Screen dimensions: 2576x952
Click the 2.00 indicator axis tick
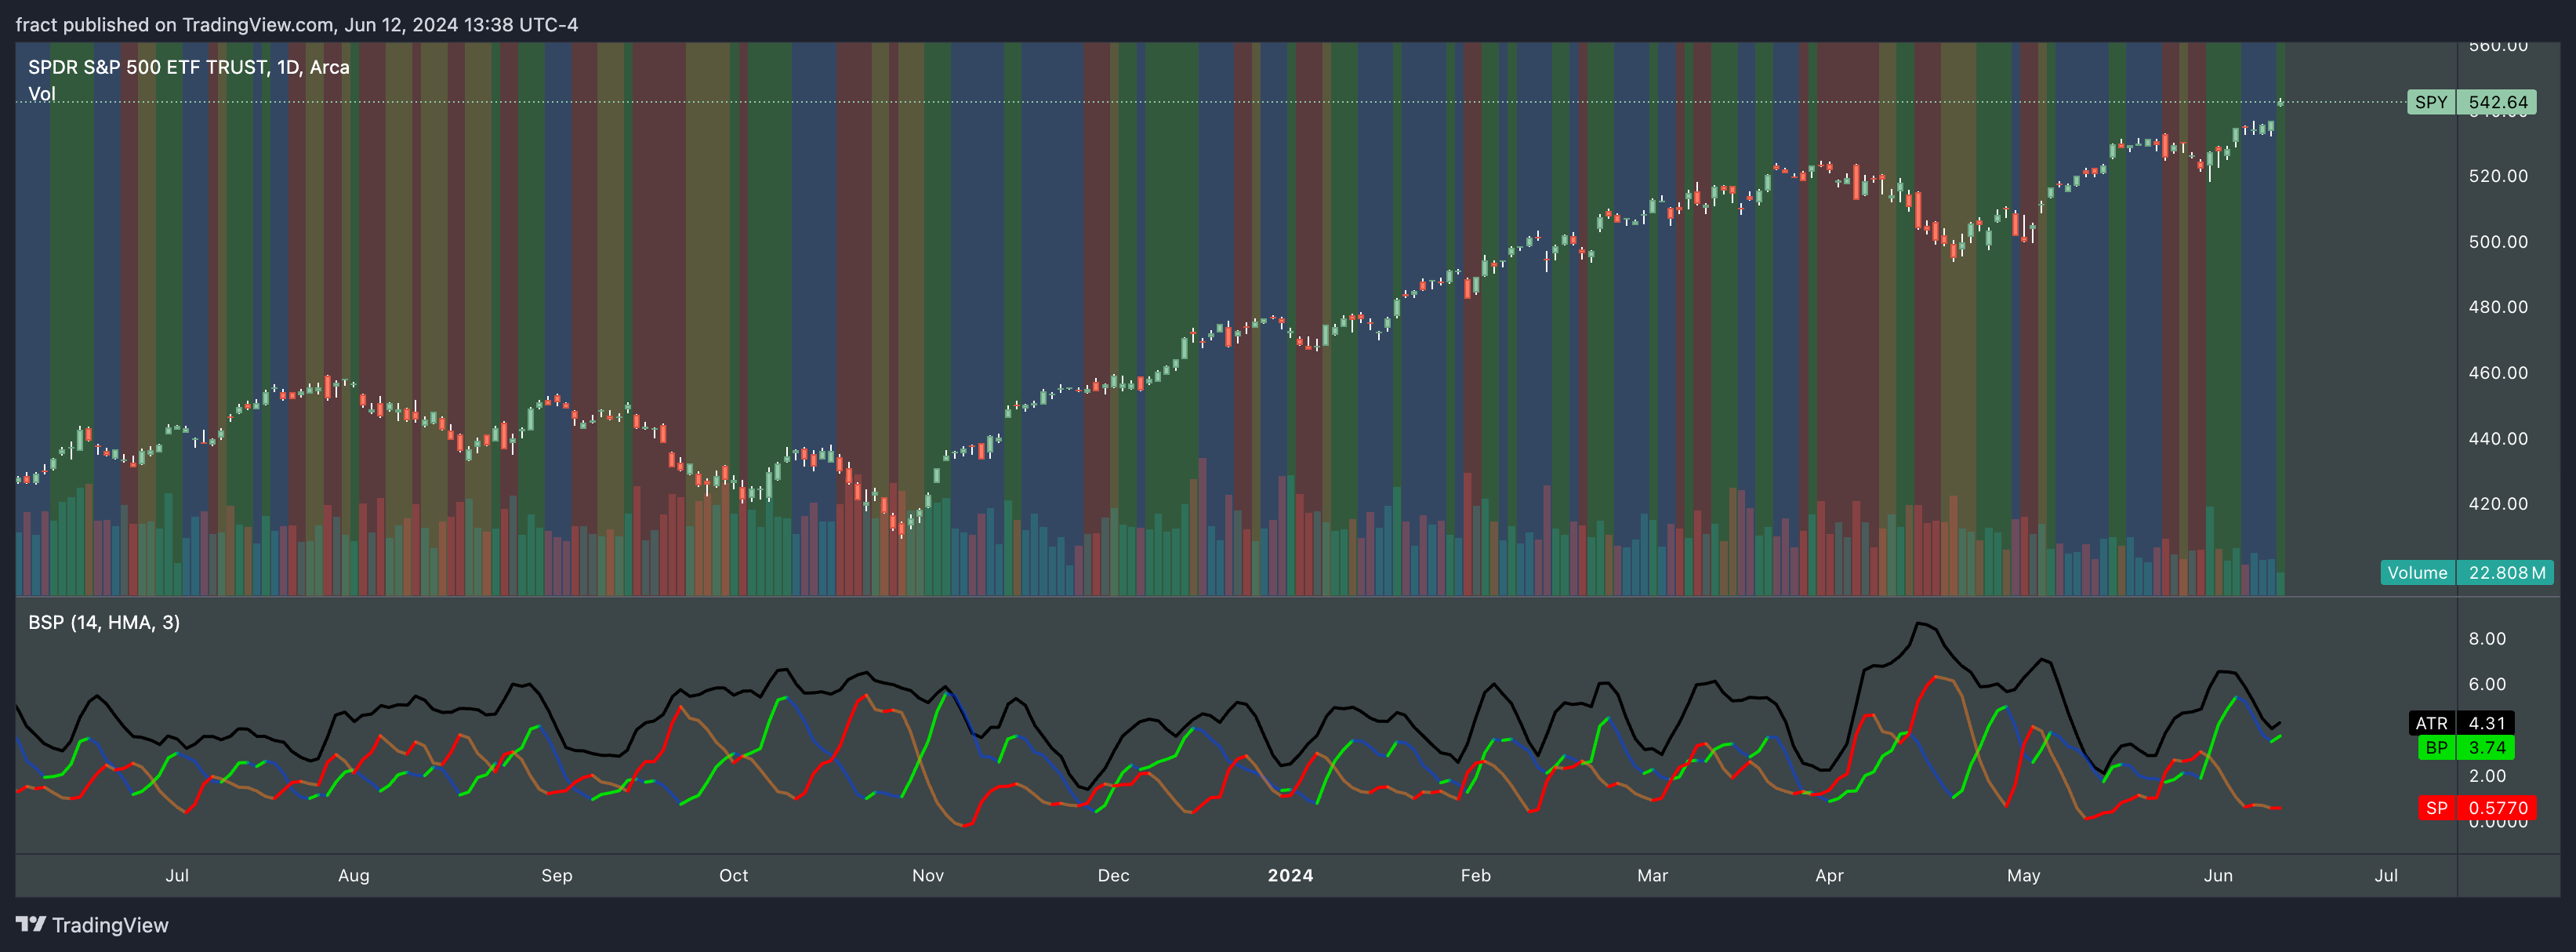pos(2488,776)
